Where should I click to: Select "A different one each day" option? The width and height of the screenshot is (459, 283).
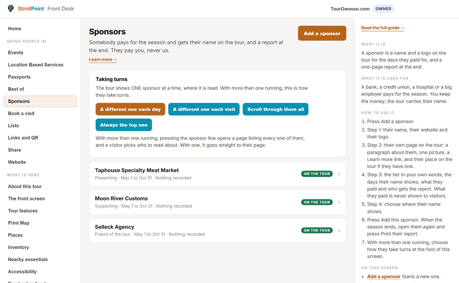(130, 109)
